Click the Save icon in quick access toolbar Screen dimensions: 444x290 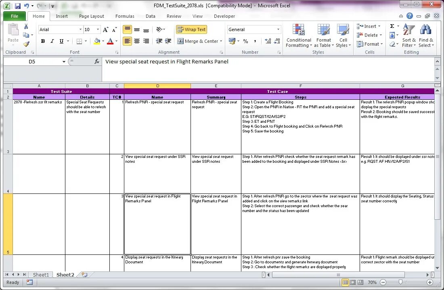17,6
